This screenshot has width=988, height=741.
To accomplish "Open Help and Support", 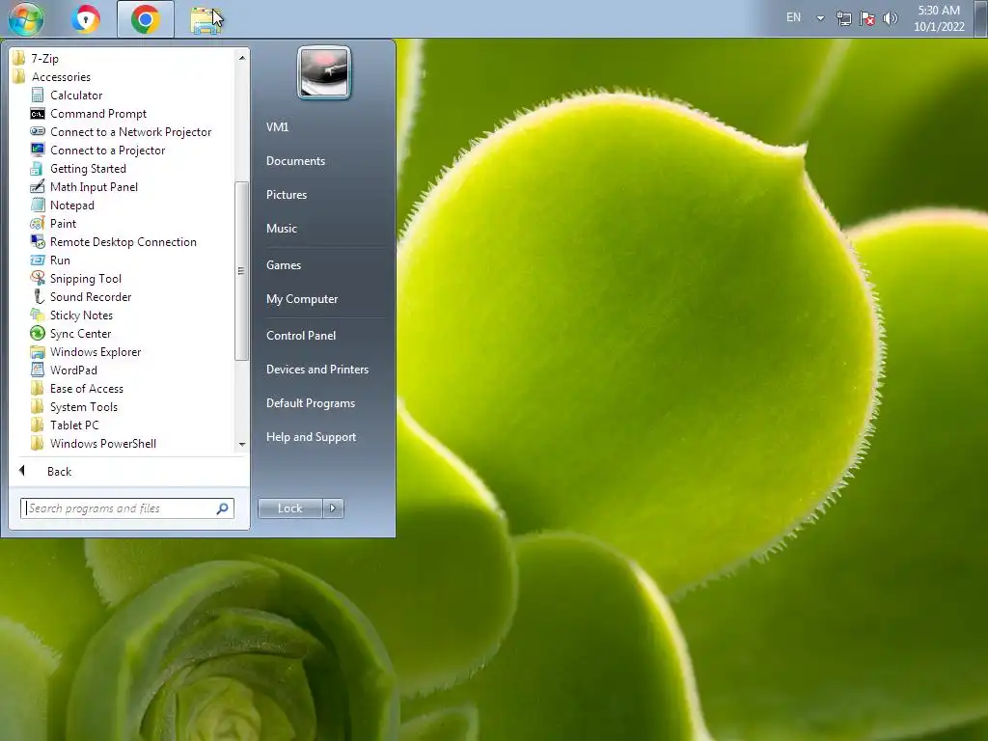I will 311,437.
